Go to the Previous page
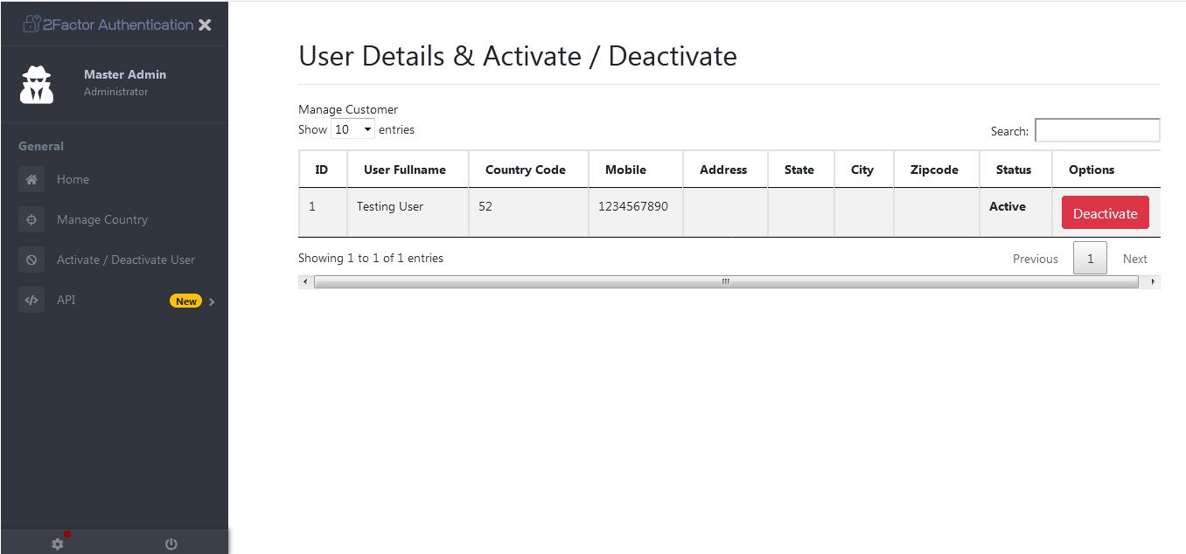Image resolution: width=1186 pixels, height=554 pixels. (x=1035, y=259)
